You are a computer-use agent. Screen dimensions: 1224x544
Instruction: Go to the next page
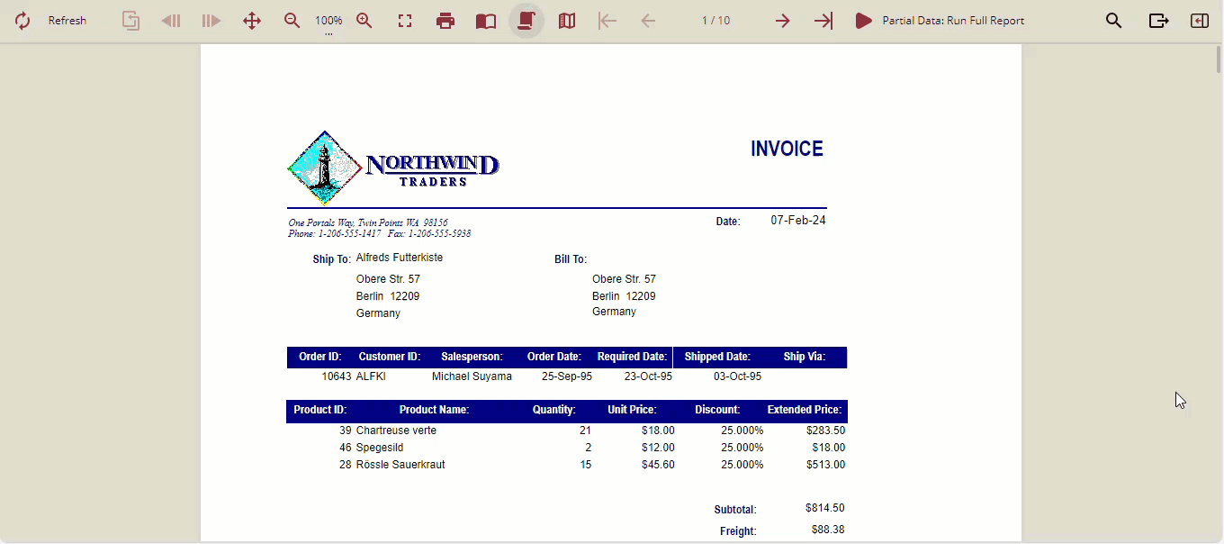click(x=783, y=21)
